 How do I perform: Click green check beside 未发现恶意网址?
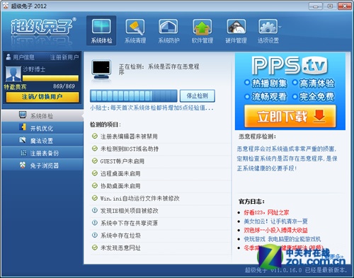(x=95, y=248)
